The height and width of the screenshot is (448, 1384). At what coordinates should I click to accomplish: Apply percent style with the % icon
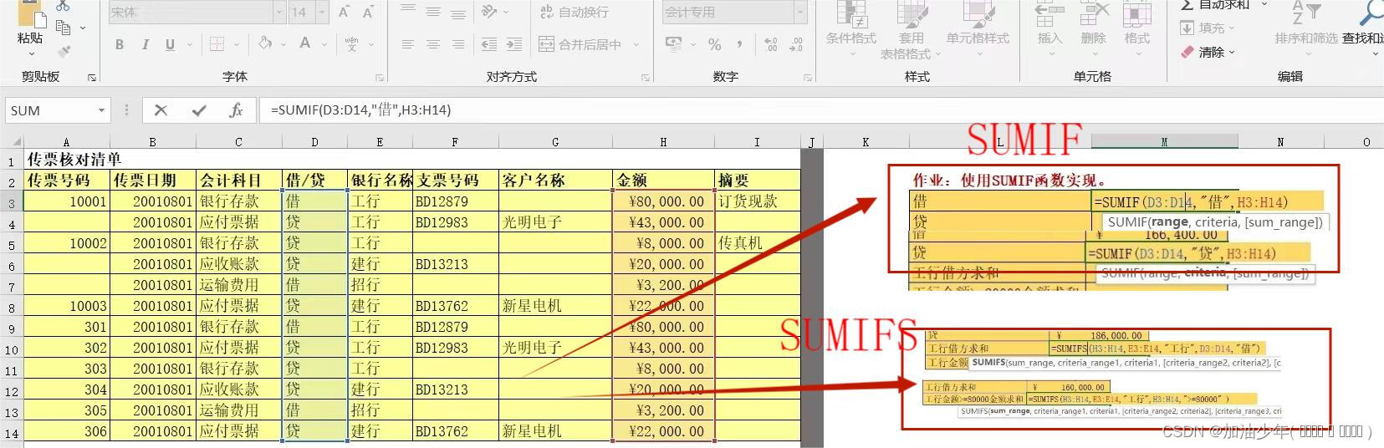pos(715,44)
